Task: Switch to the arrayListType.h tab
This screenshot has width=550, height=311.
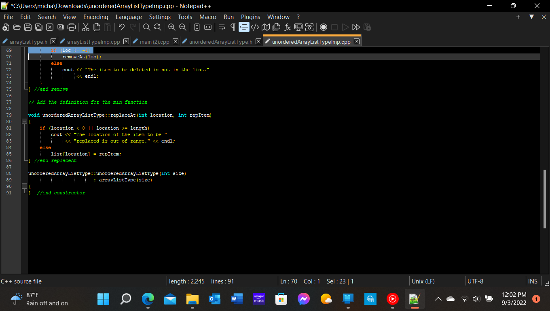Action: tap(28, 42)
